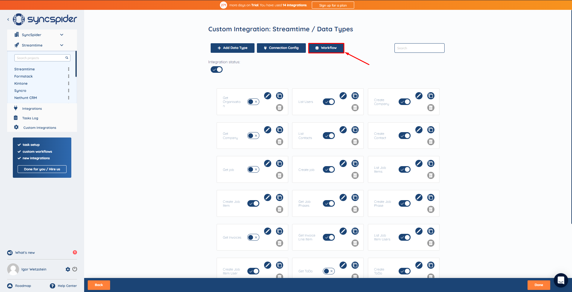Duplicate the Get Invoice Line Item data type
The width and height of the screenshot is (572, 292).
coord(355,231)
